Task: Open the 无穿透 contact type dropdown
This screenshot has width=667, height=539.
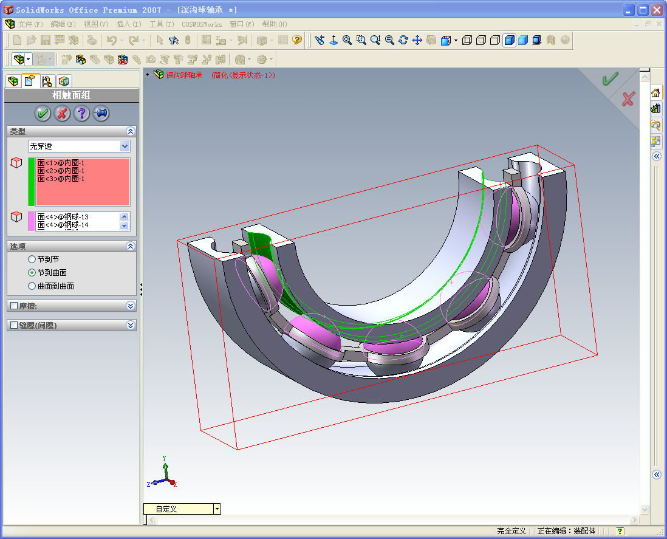Action: pyautogui.click(x=125, y=146)
